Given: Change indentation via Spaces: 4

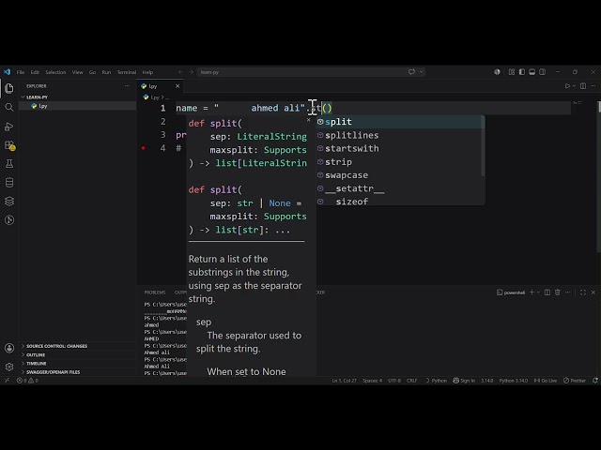Looking at the screenshot, I should 372,381.
